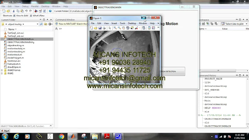Open GUIDE from MATLAB toolbar
The height and width of the screenshot is (140, 249).
(40, 11)
